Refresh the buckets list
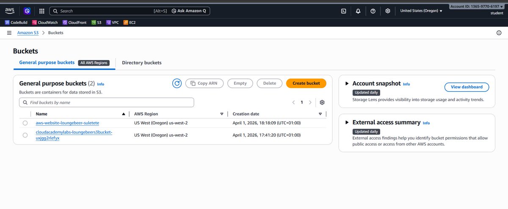Viewport: 508px width, 209px height. (x=177, y=83)
